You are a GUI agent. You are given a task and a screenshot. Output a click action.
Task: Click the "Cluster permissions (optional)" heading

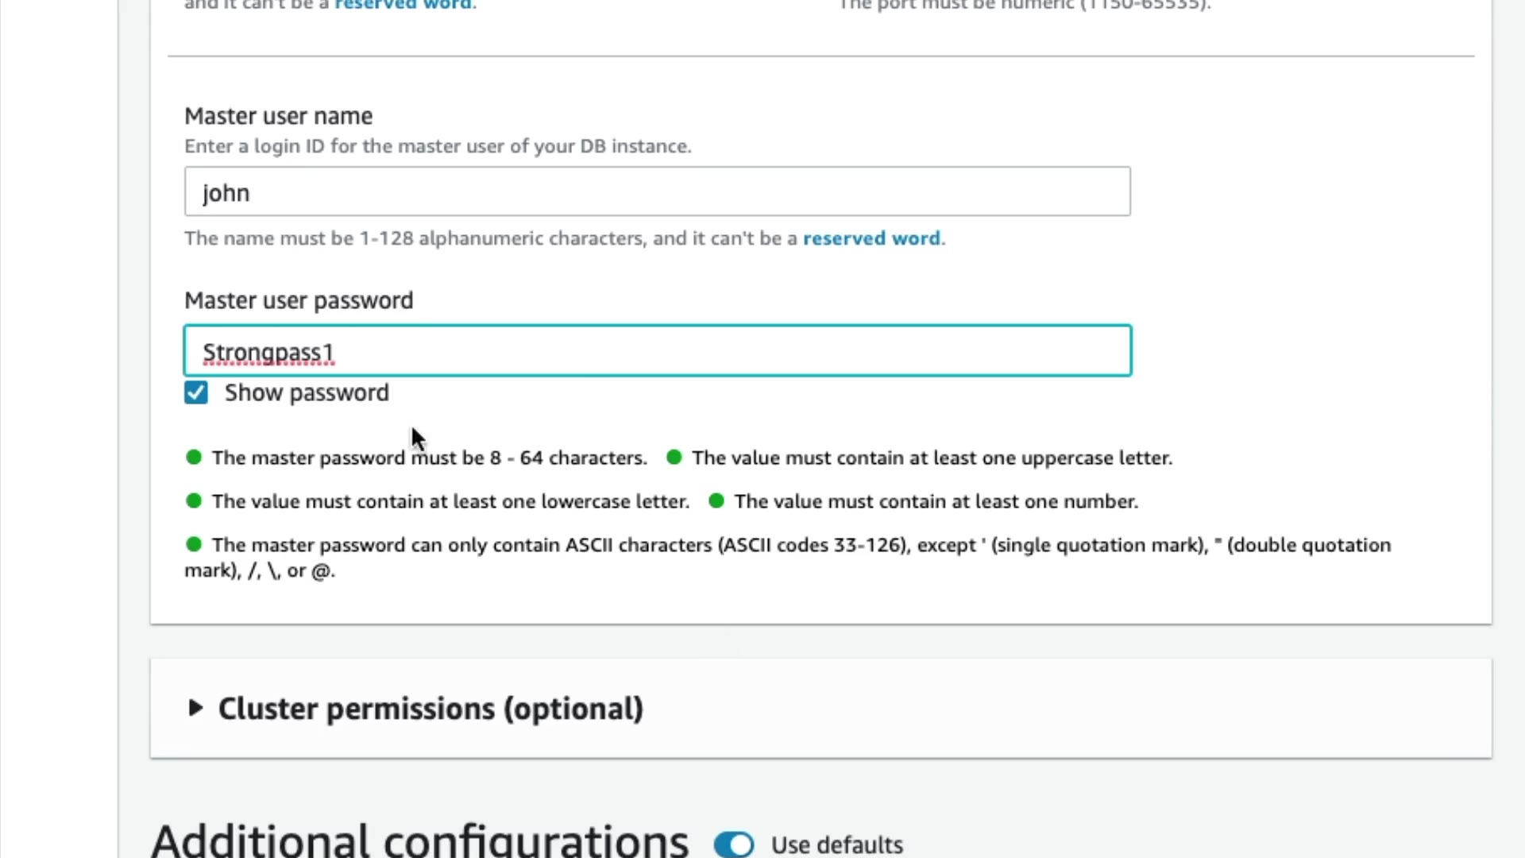[430, 709]
